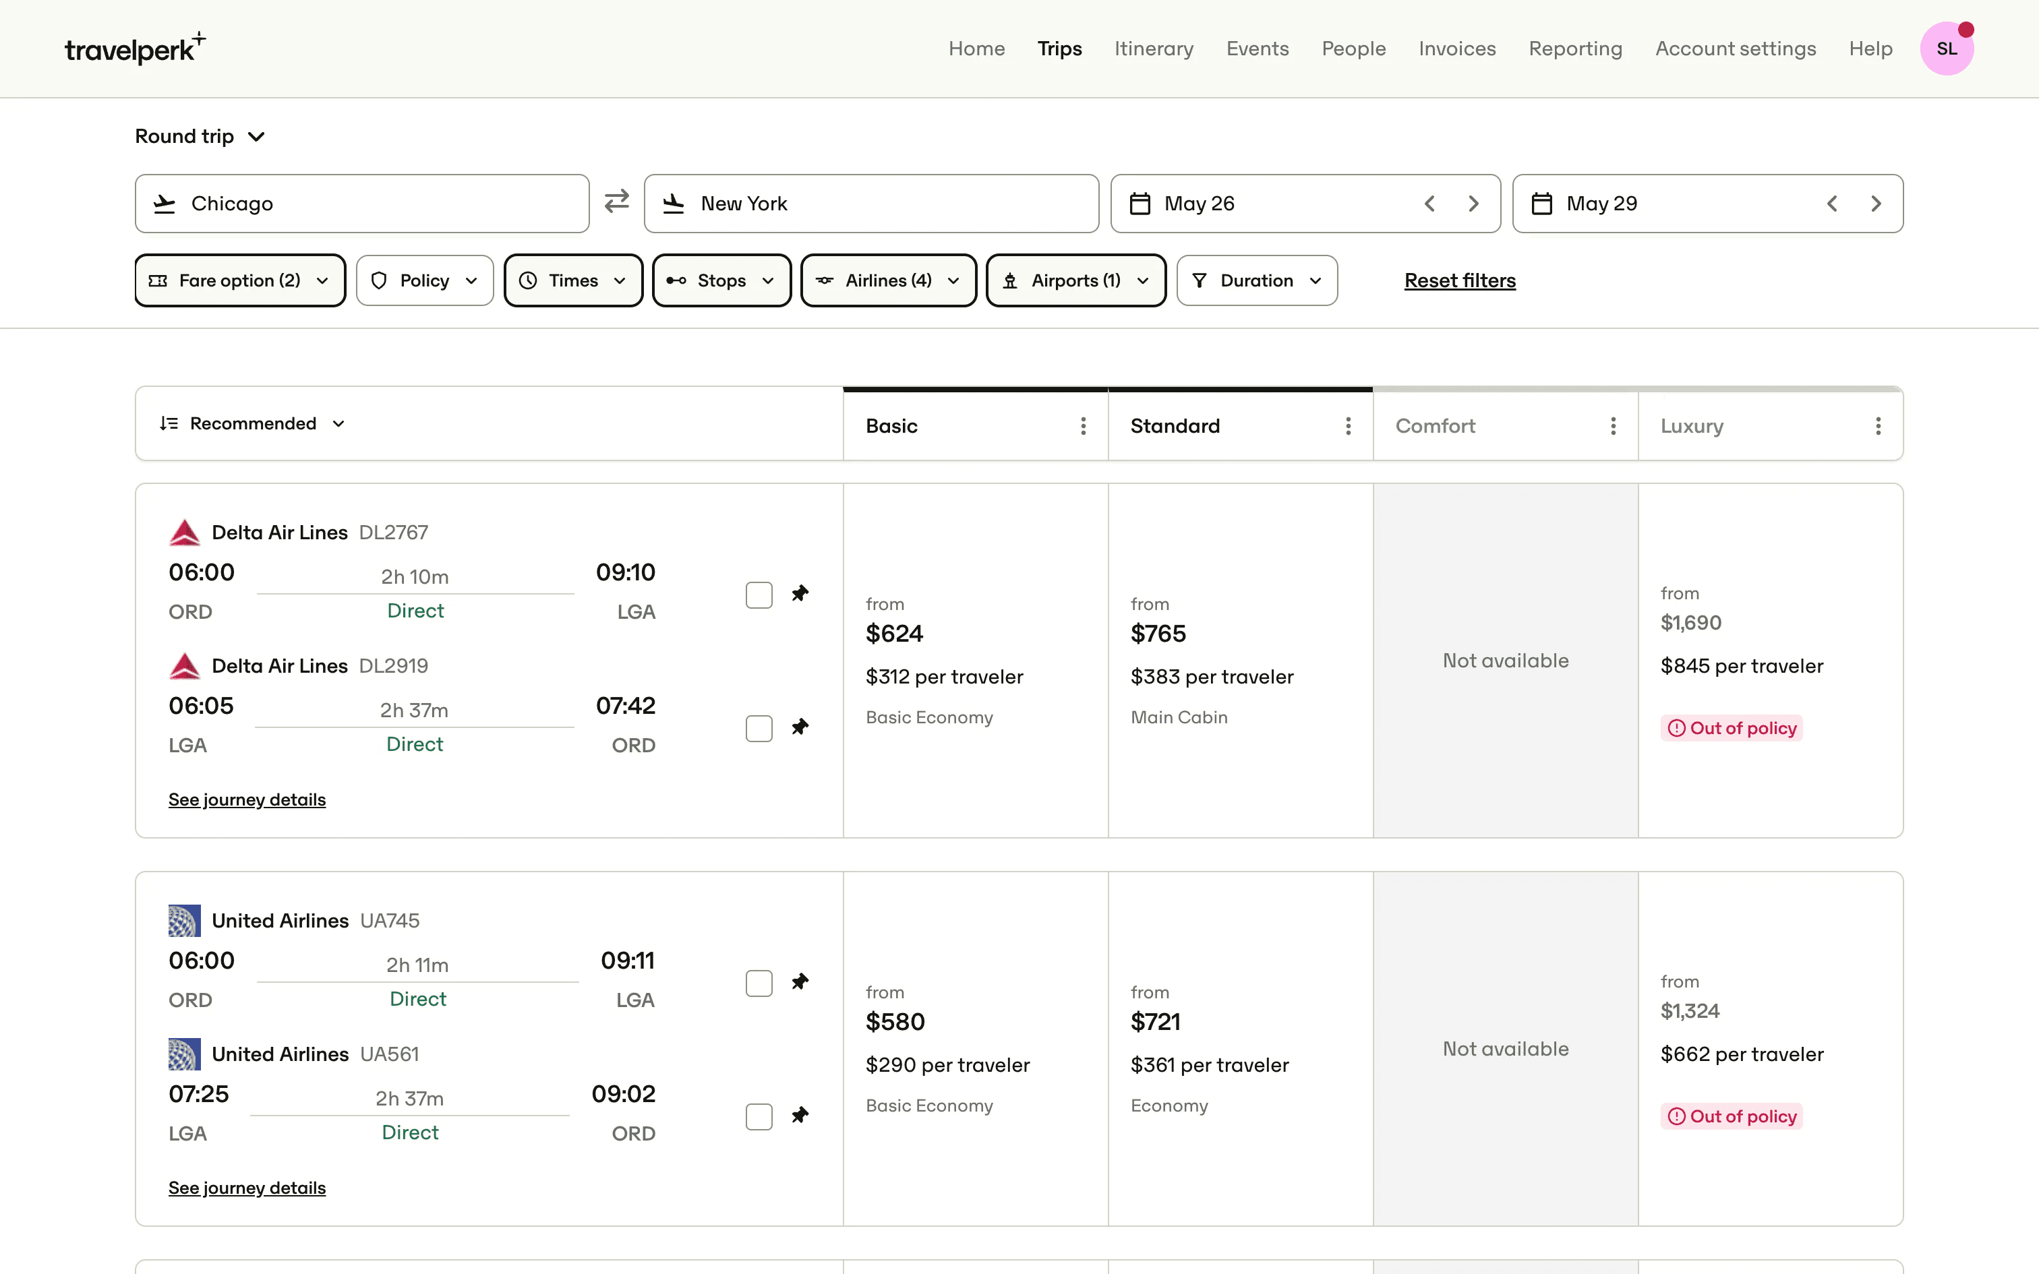Viewport: 2039px width, 1274px height.
Task: Go to the Home page
Action: 976,49
